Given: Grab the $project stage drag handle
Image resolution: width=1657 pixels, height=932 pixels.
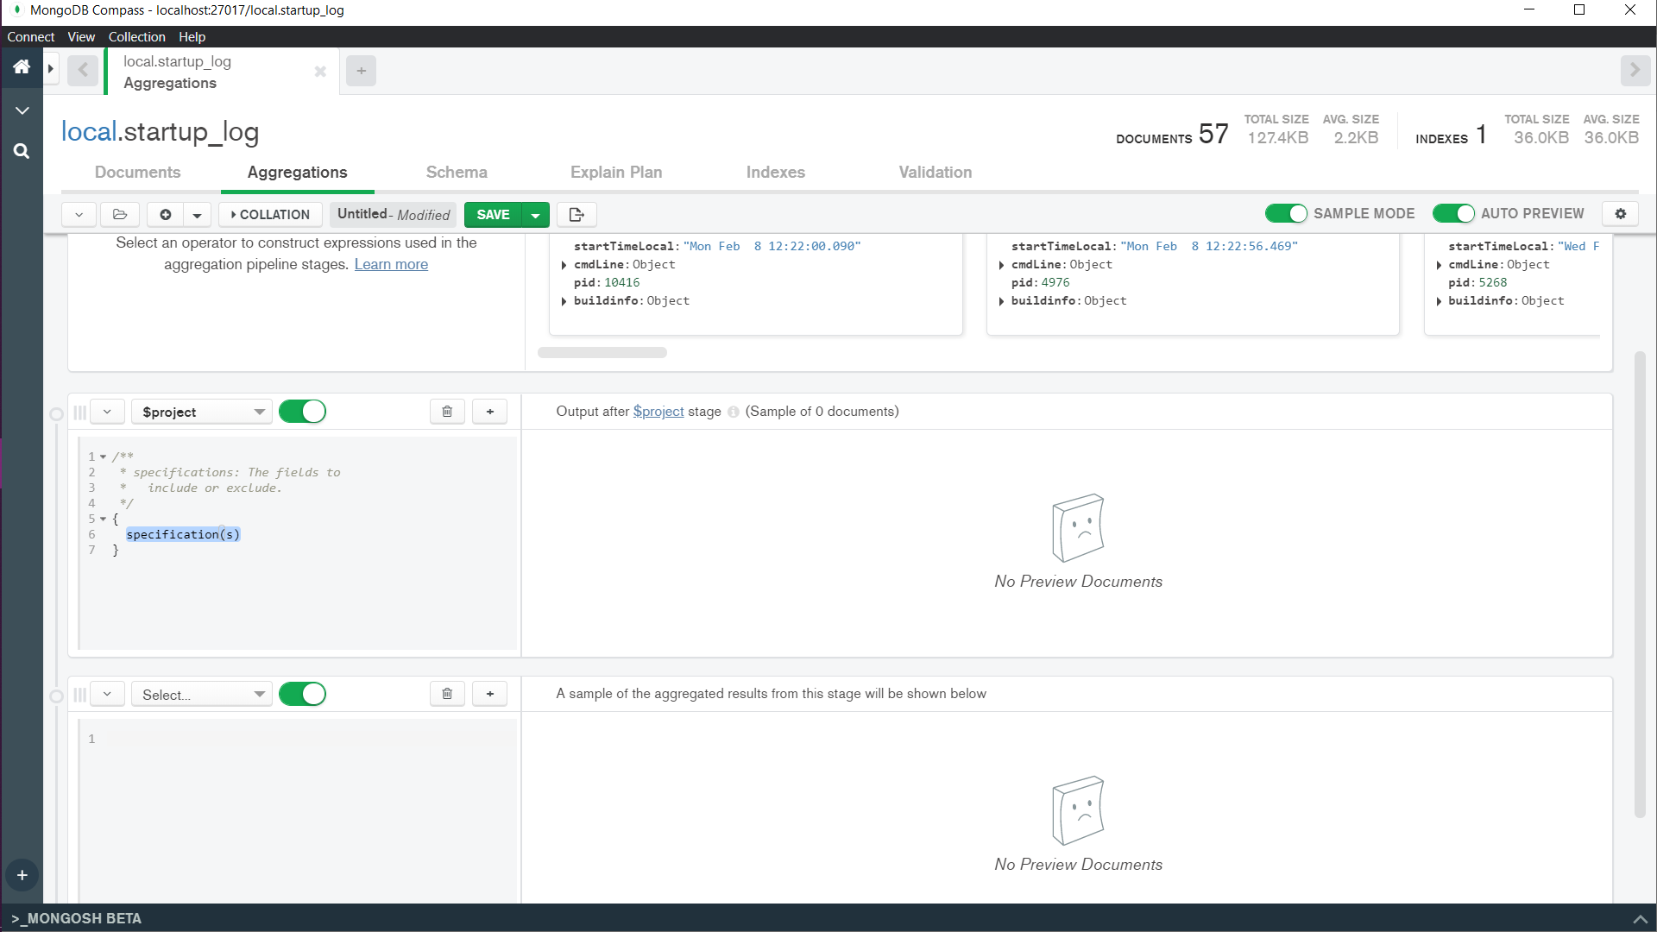Looking at the screenshot, I should [79, 412].
